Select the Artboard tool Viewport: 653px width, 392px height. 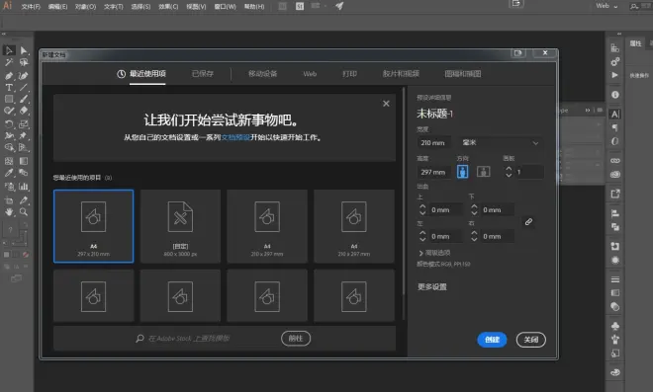9,200
